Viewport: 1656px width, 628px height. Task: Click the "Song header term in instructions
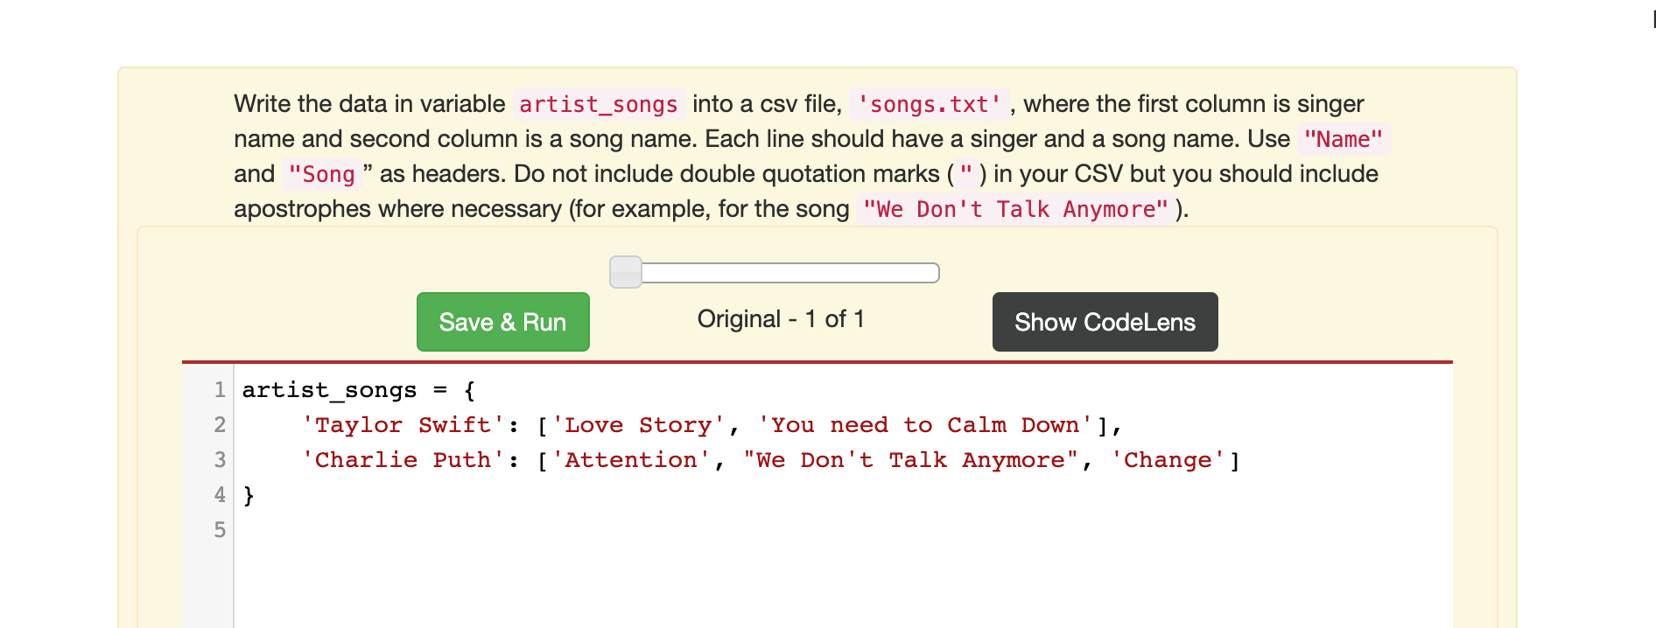(x=321, y=174)
